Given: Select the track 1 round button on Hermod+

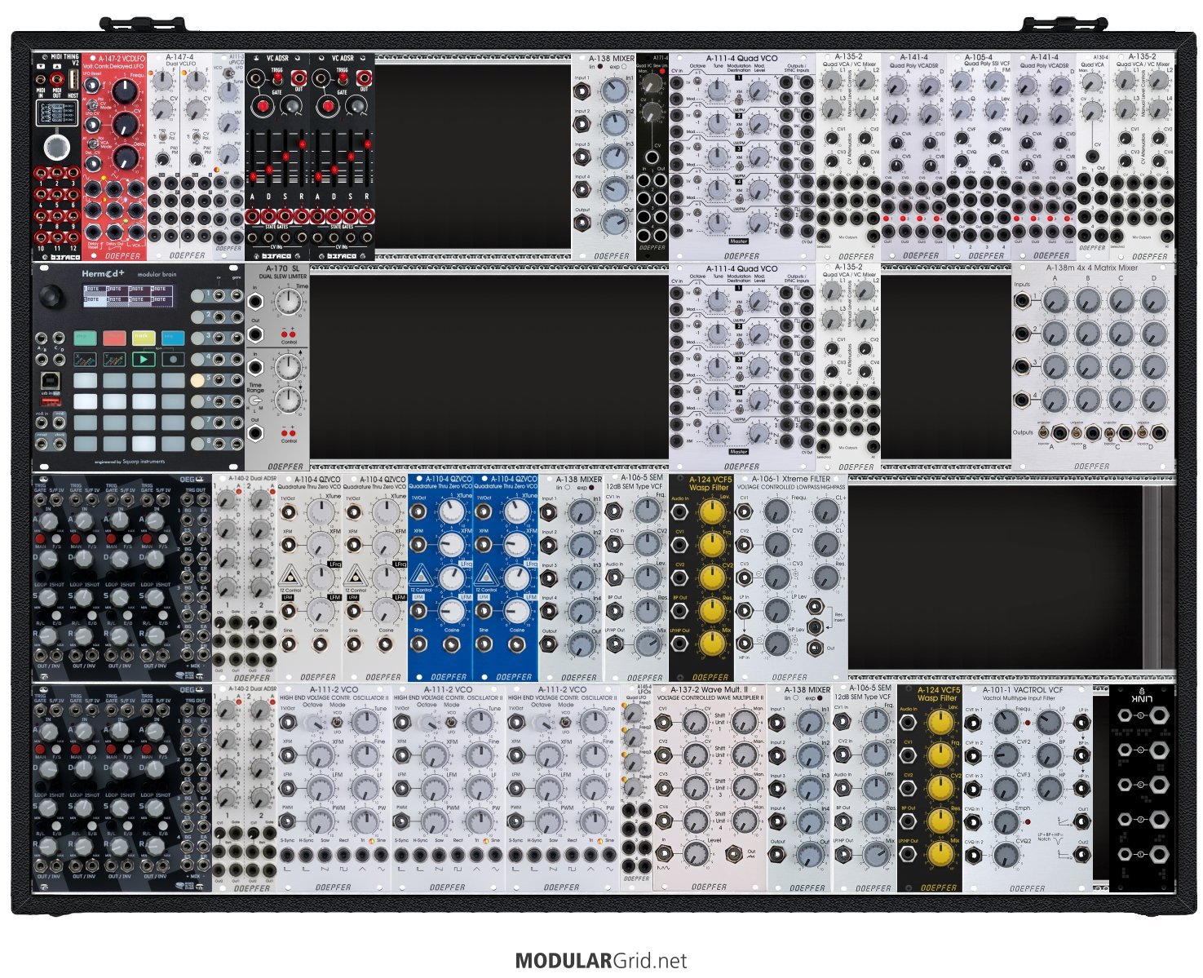Looking at the screenshot, I should click(x=198, y=294).
